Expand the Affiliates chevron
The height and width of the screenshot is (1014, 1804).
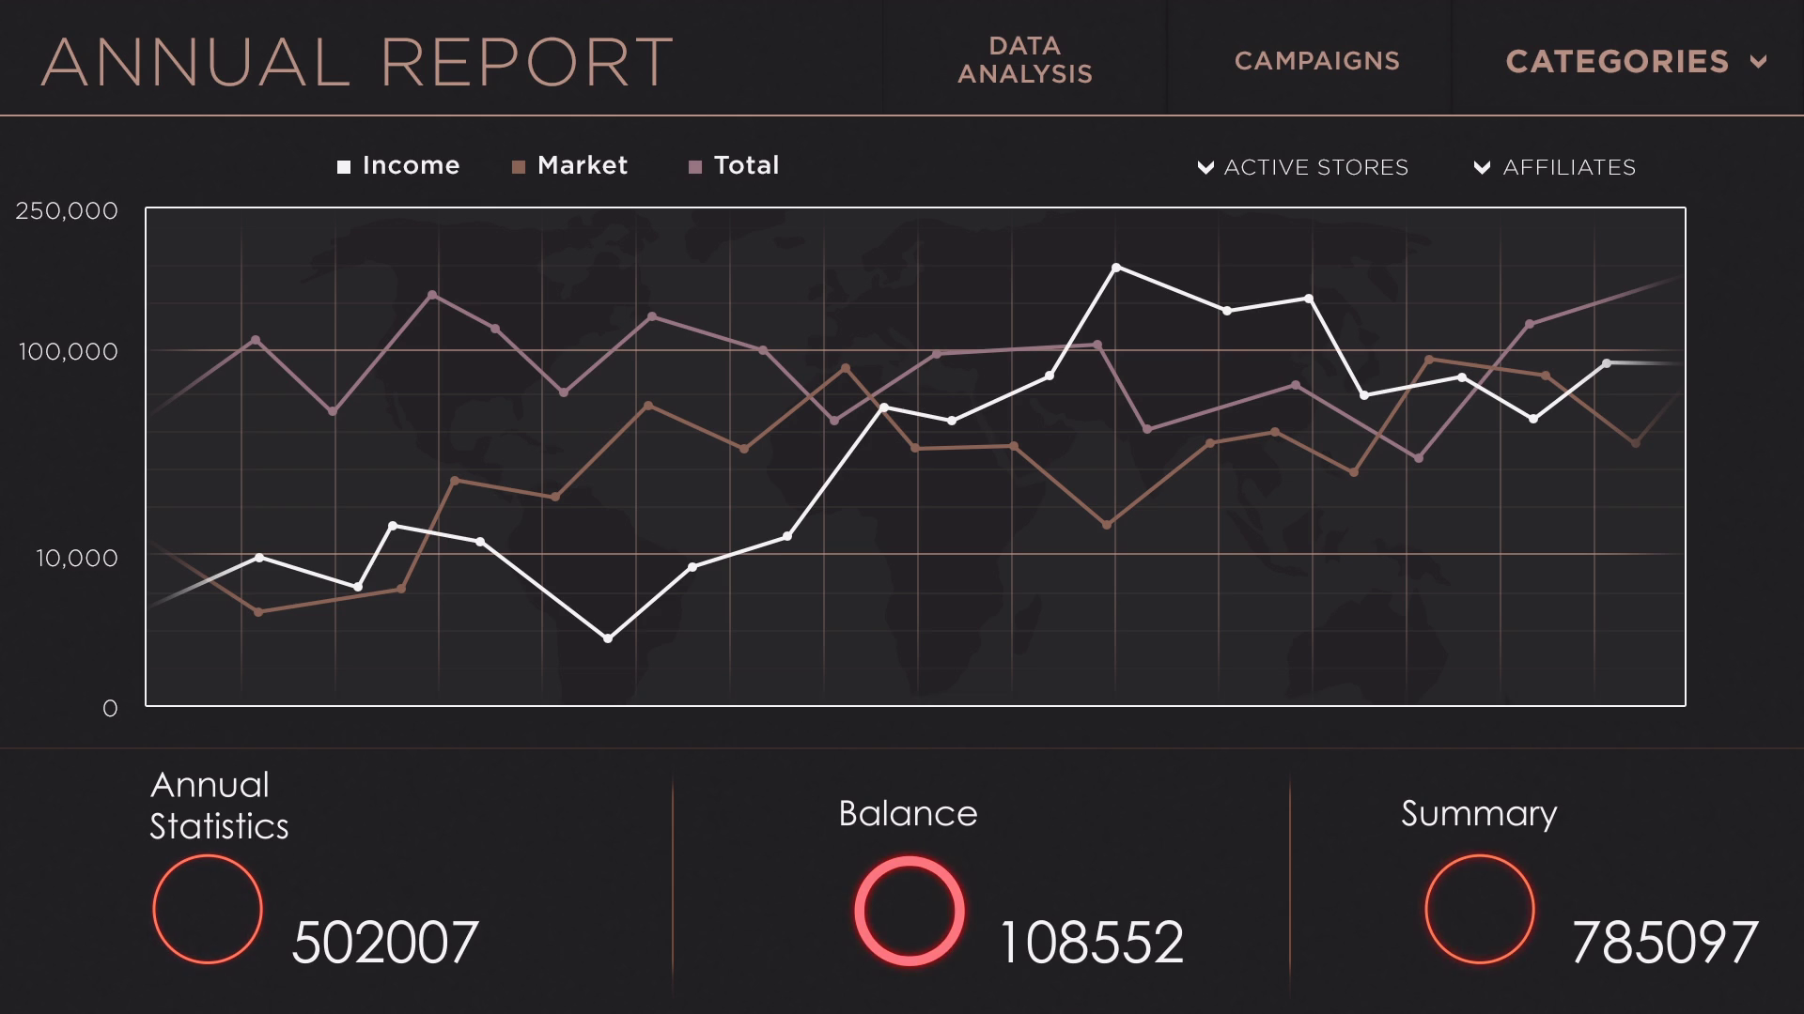1482,168
